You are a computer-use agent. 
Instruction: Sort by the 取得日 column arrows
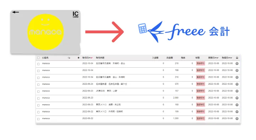tap(230, 58)
